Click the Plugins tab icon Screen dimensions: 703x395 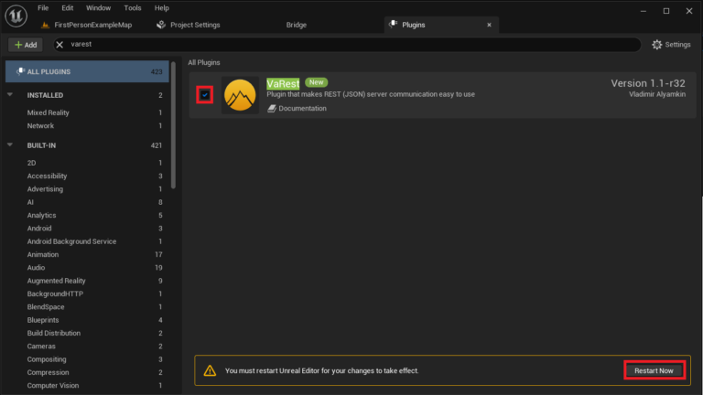(394, 24)
